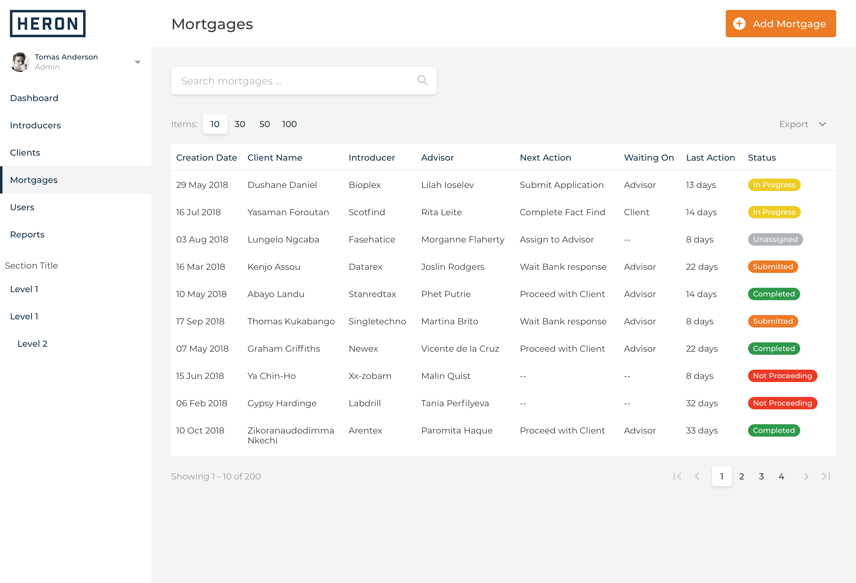Sort by Creation Date column header

click(206, 158)
